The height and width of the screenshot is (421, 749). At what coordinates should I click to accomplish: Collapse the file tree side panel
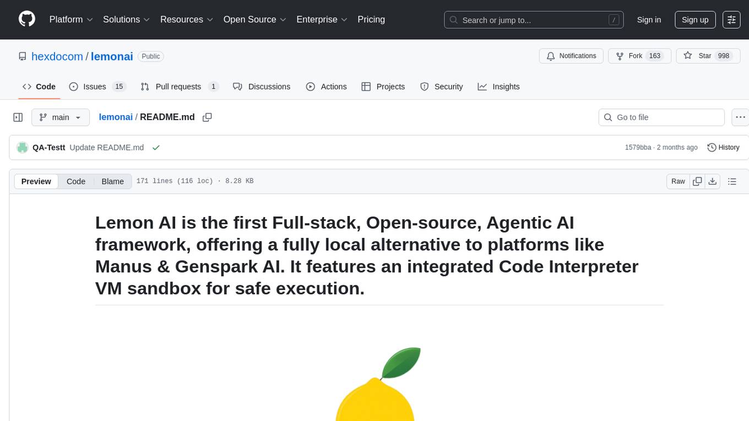[18, 117]
